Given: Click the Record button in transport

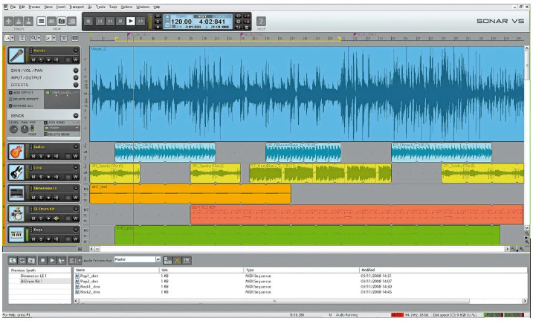Looking at the screenshot, I should pos(88,21).
